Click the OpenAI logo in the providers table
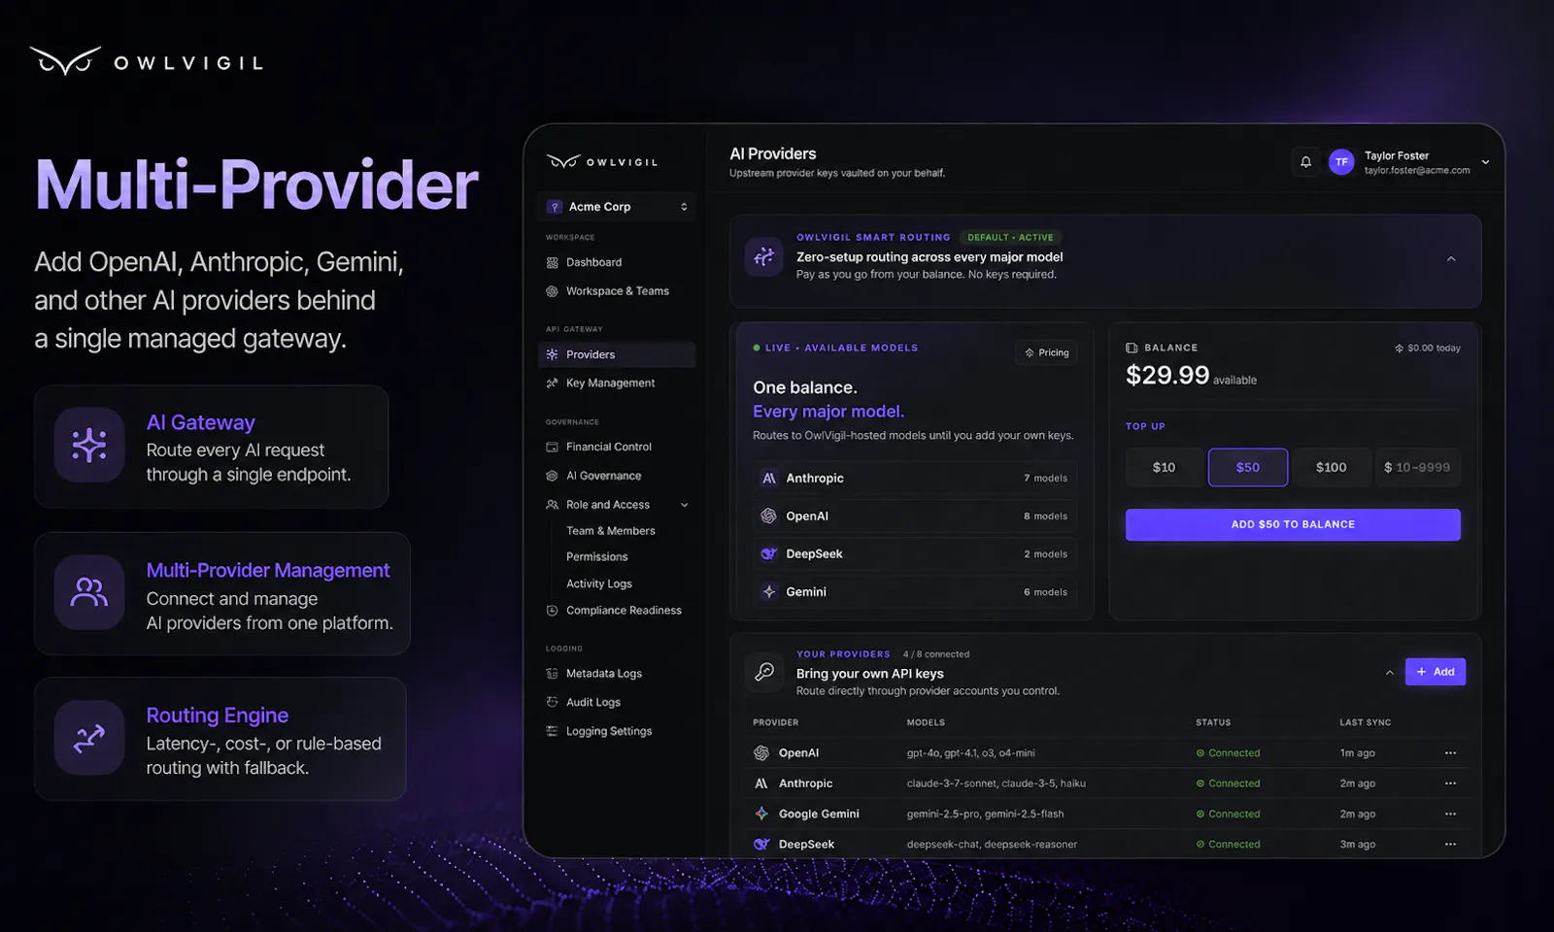The height and width of the screenshot is (932, 1554). 761,753
